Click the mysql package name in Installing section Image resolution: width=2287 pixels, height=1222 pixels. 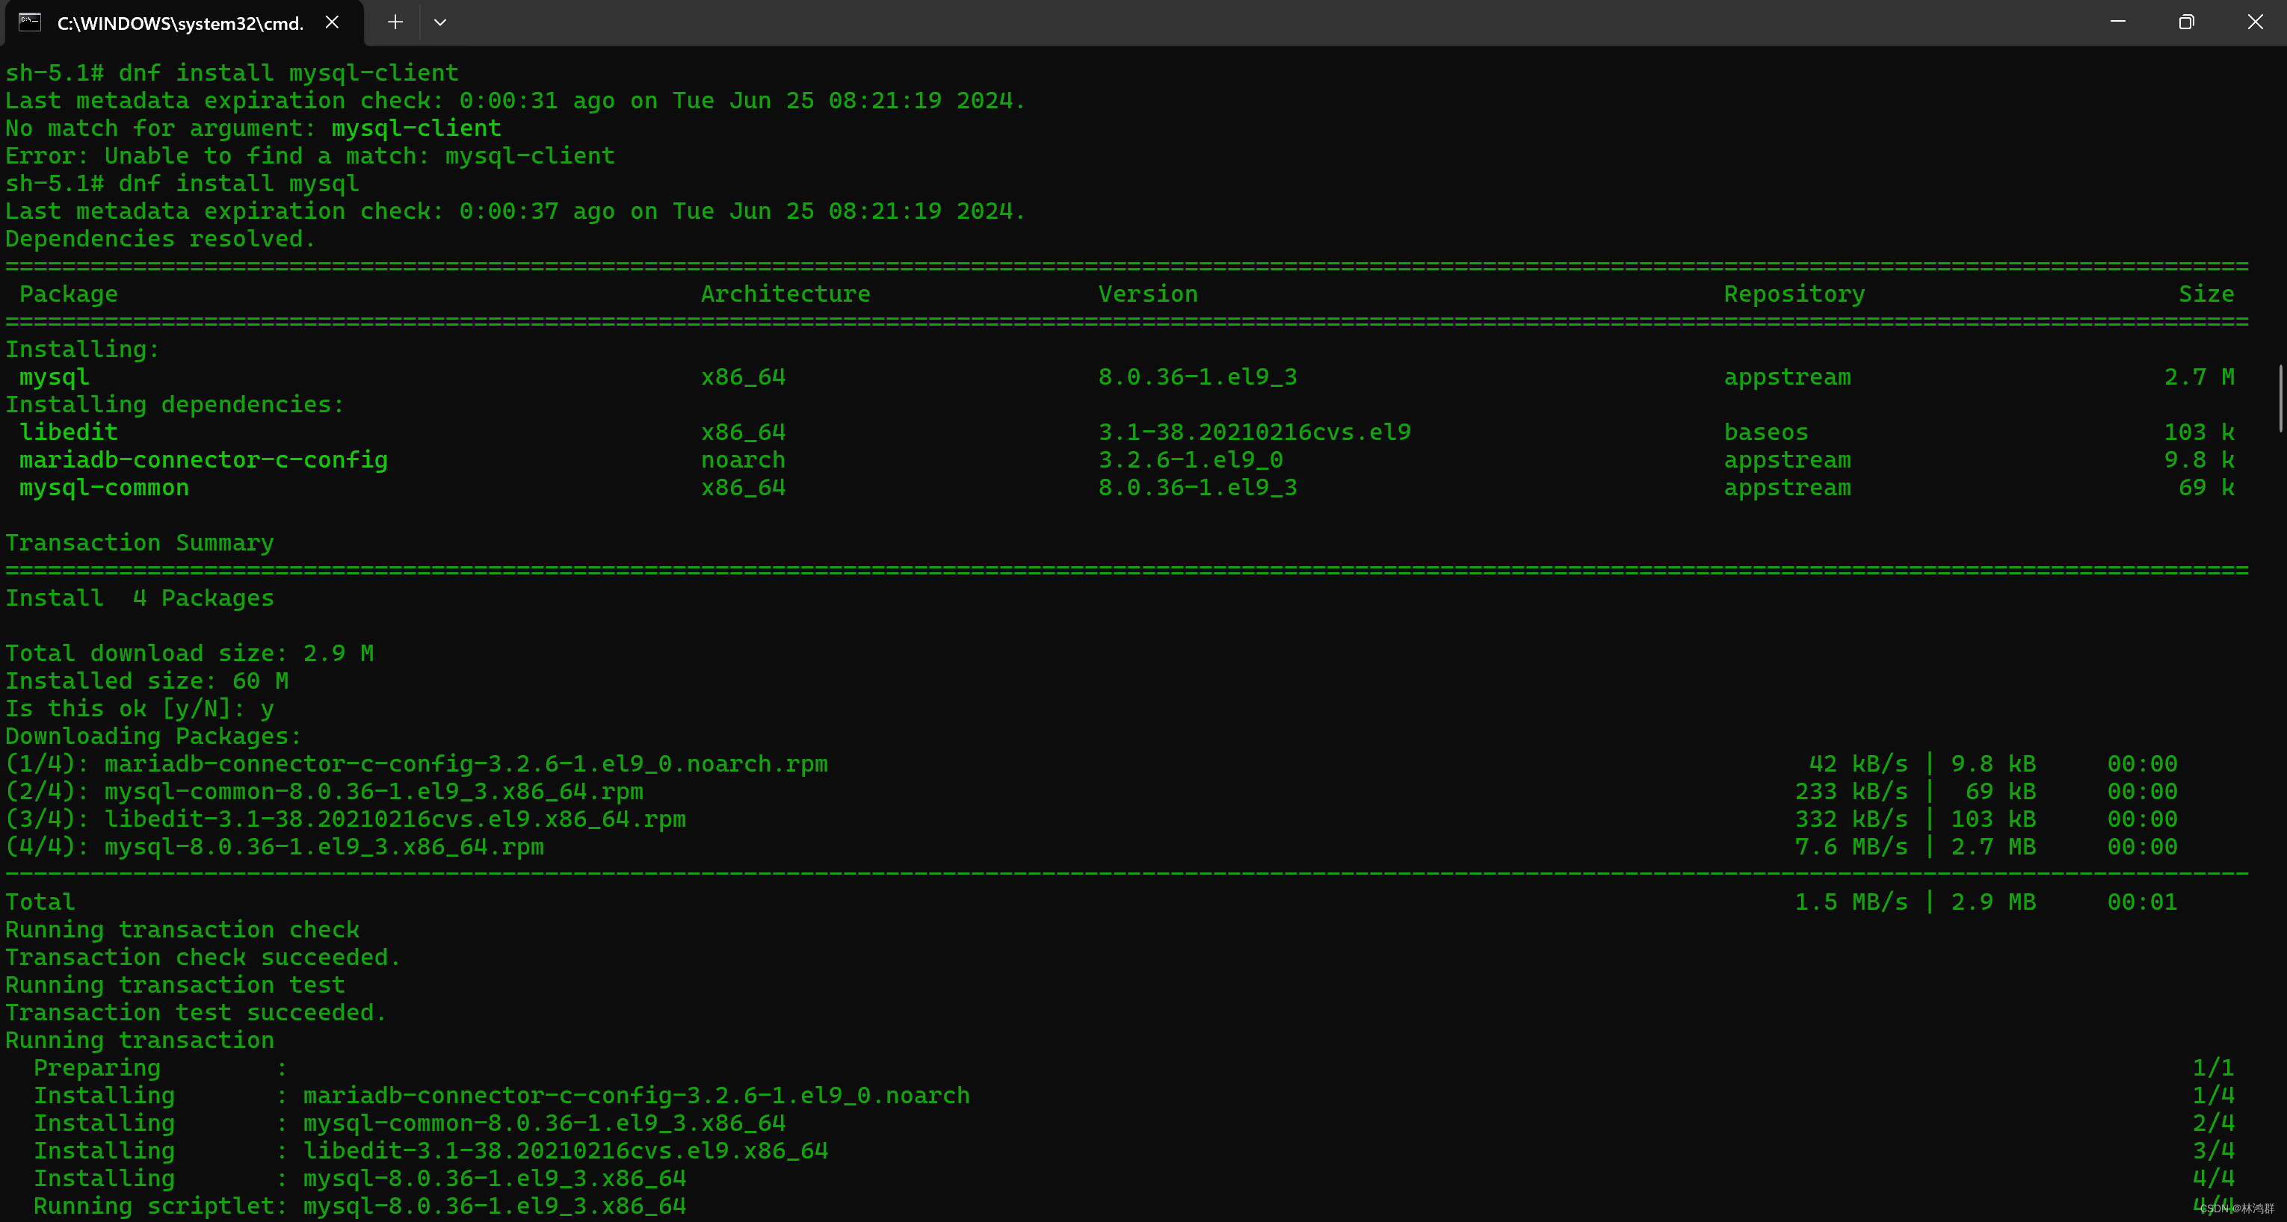(x=53, y=376)
